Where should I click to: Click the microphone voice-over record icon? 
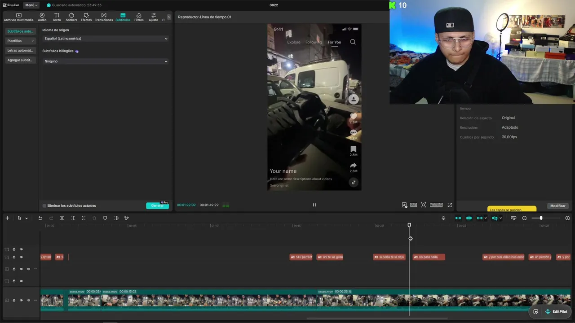pos(443,218)
